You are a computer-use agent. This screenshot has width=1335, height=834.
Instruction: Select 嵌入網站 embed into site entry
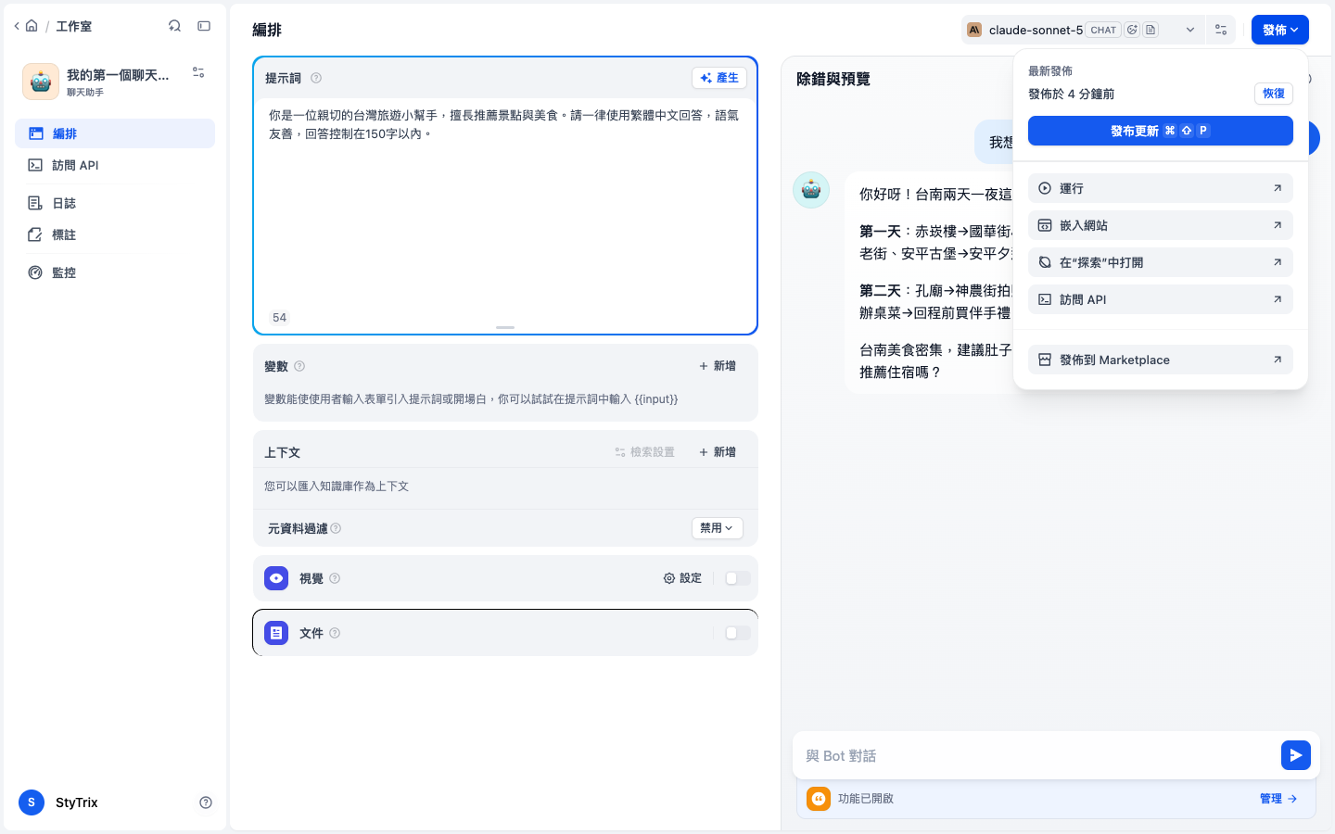(1161, 225)
